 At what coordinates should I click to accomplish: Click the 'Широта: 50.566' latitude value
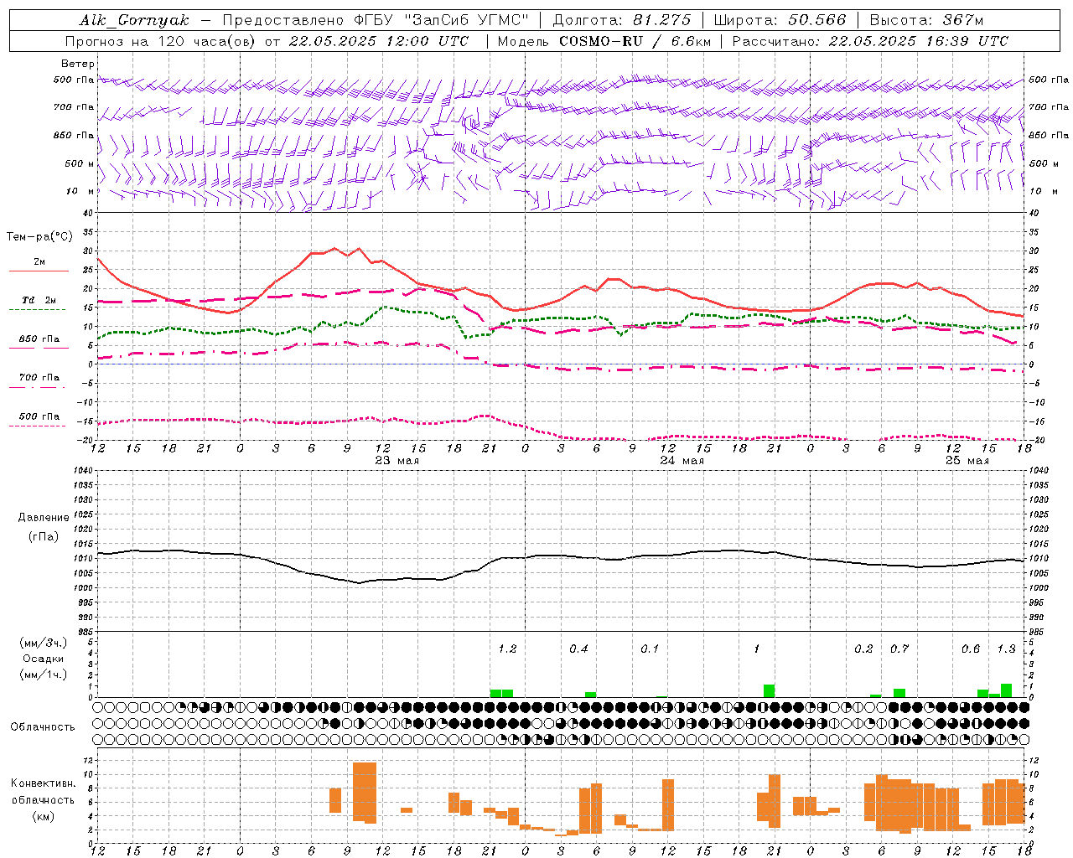coord(780,20)
